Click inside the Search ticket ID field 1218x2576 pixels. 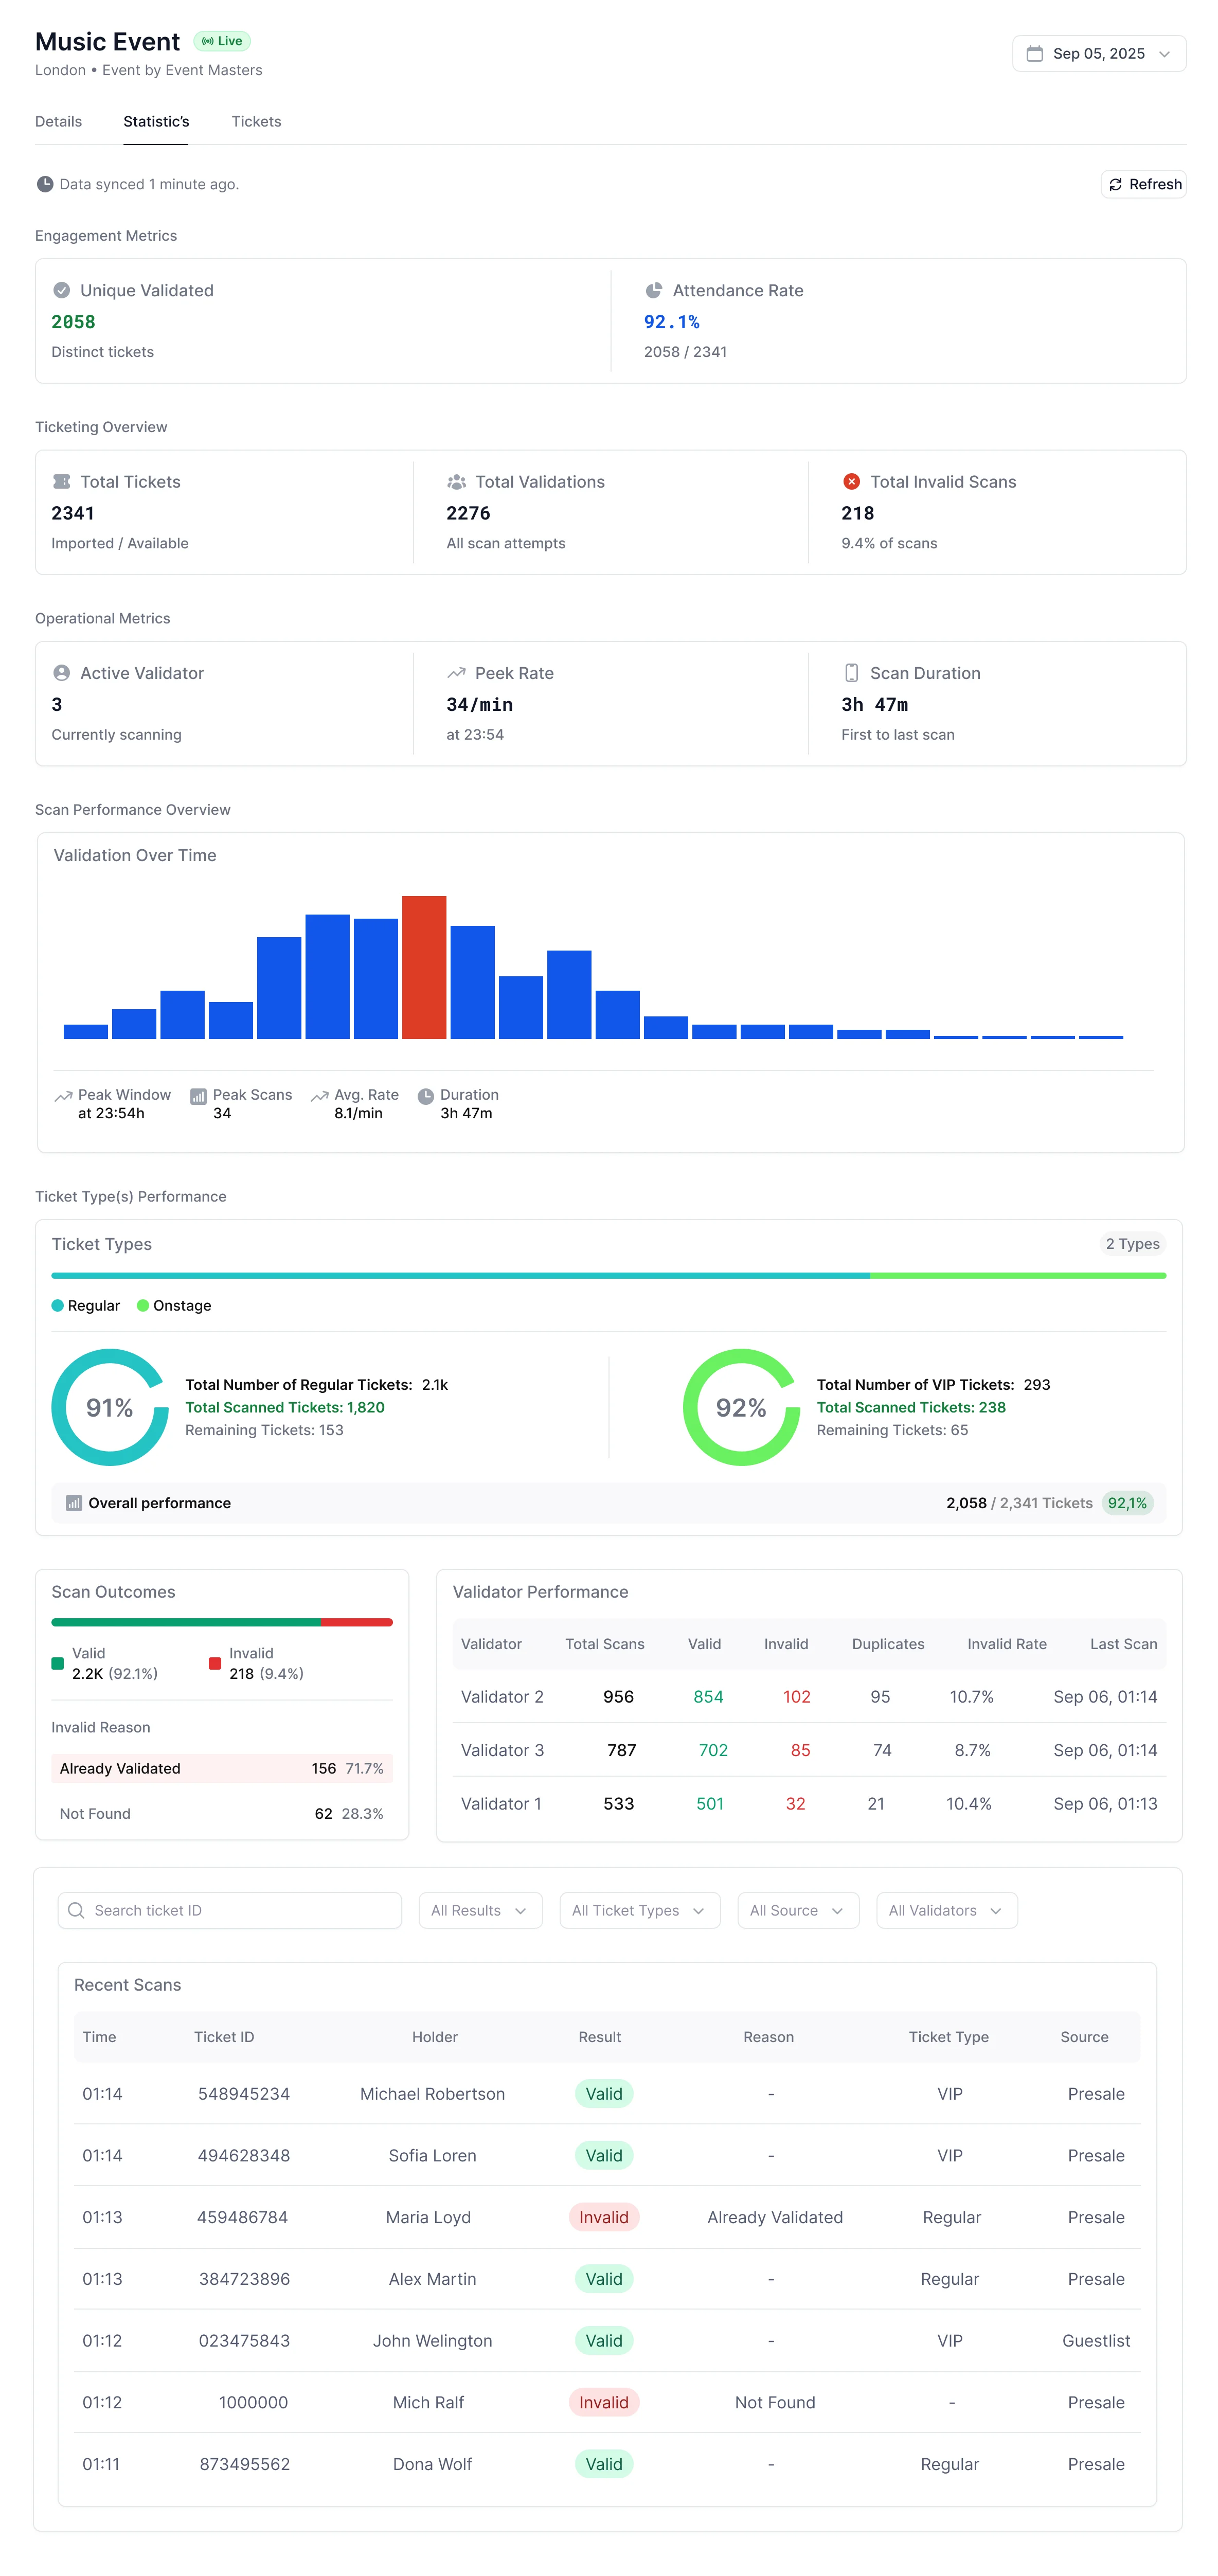(229, 1910)
